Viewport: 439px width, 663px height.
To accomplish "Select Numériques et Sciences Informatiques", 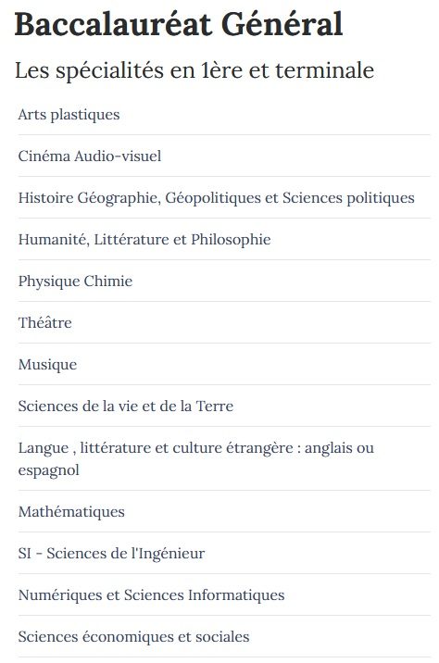I will [x=224, y=594].
